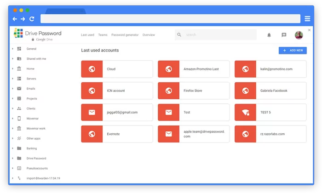Click the Home bank icon in sidebar

point(19,68)
